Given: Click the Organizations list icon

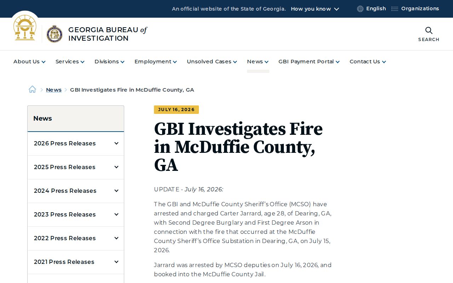Looking at the screenshot, I should [x=395, y=9].
